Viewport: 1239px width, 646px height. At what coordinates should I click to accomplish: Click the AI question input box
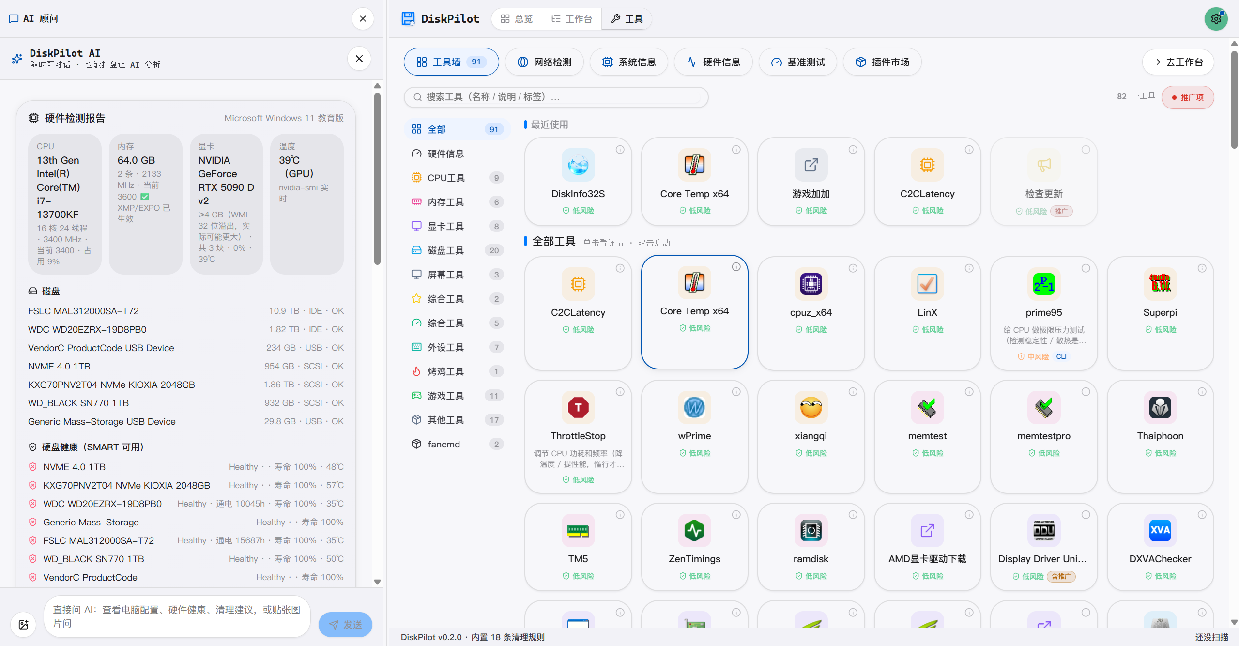177,616
